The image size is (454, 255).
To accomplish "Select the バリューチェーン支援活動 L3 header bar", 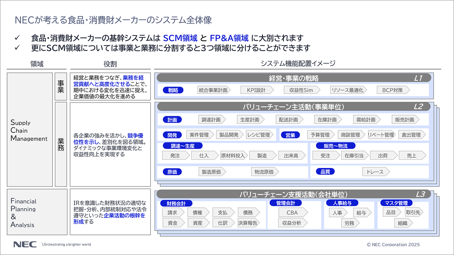I will click(x=293, y=194).
